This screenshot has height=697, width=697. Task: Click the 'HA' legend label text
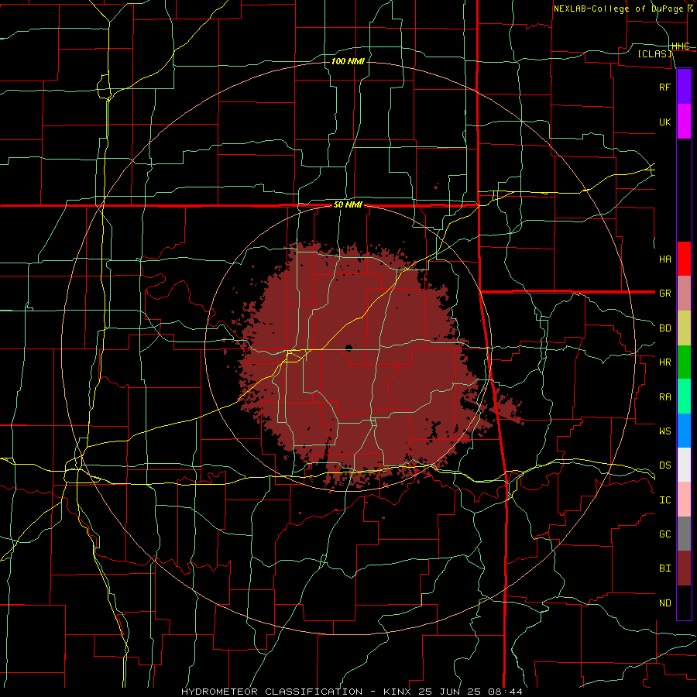665,259
